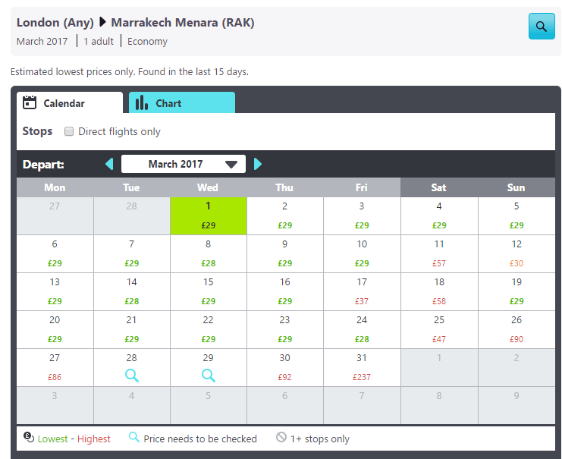
Task: Click the 'Lowest' legend label
Action: (52, 439)
